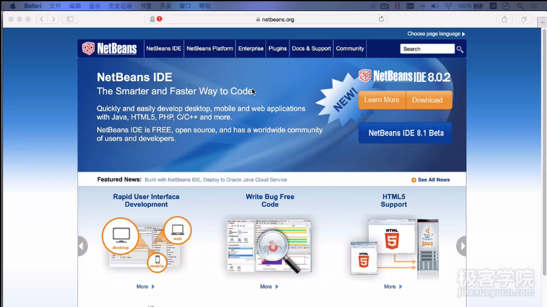Click the right carousel arrow

(461, 246)
